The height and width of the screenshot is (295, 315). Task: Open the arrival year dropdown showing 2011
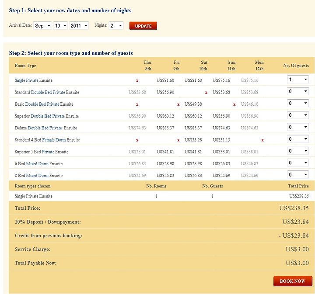pos(79,26)
